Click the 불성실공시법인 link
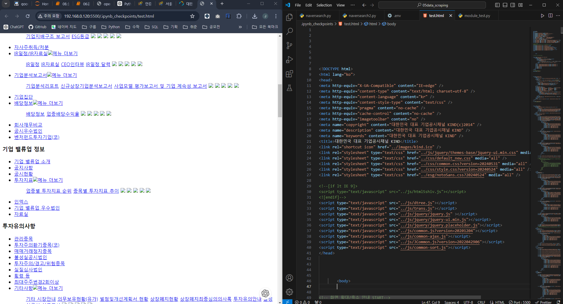This screenshot has height=304, width=563. pyautogui.click(x=31, y=257)
